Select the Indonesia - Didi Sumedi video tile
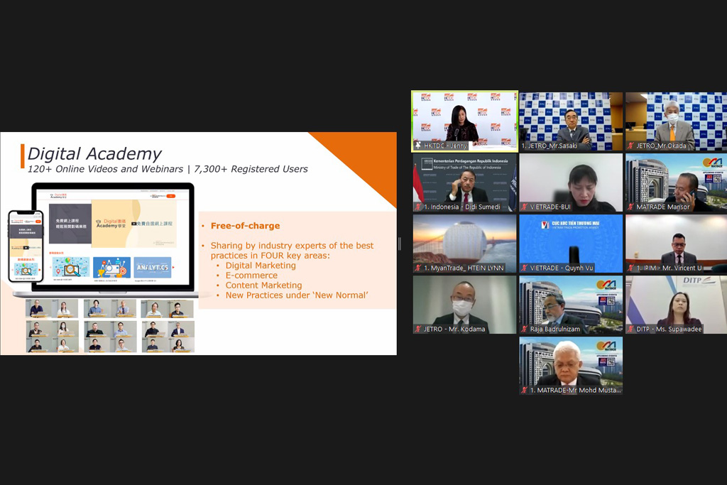727x485 pixels. pos(464,182)
